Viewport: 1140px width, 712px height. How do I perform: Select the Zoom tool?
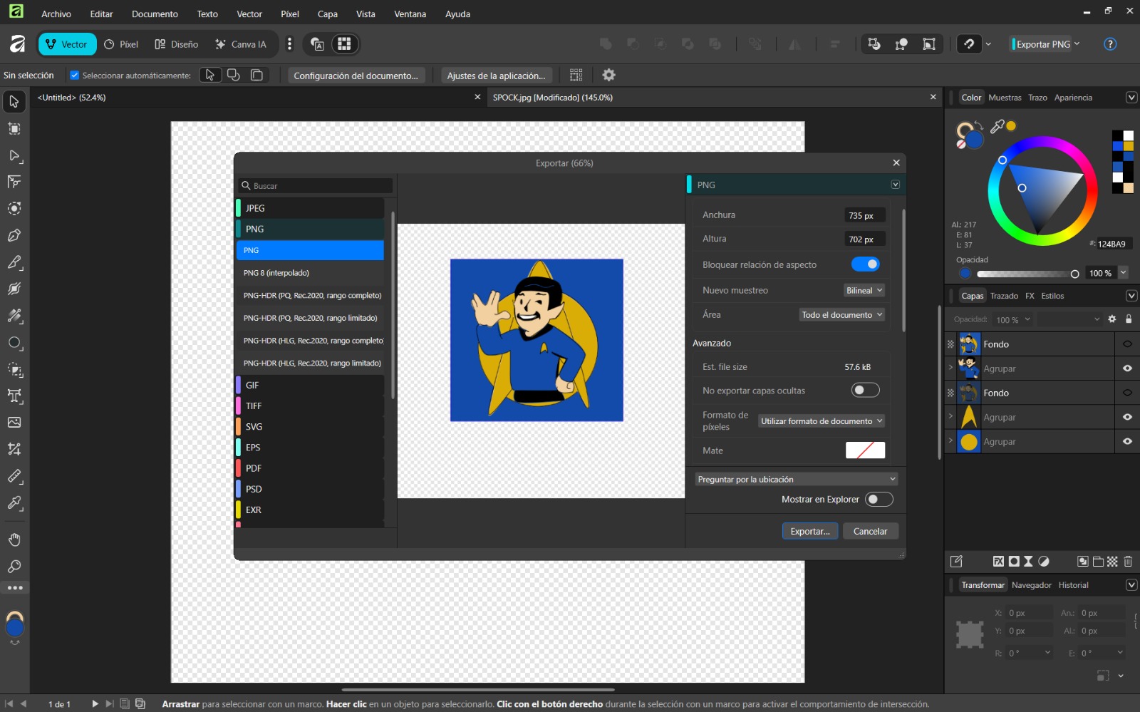tap(14, 566)
